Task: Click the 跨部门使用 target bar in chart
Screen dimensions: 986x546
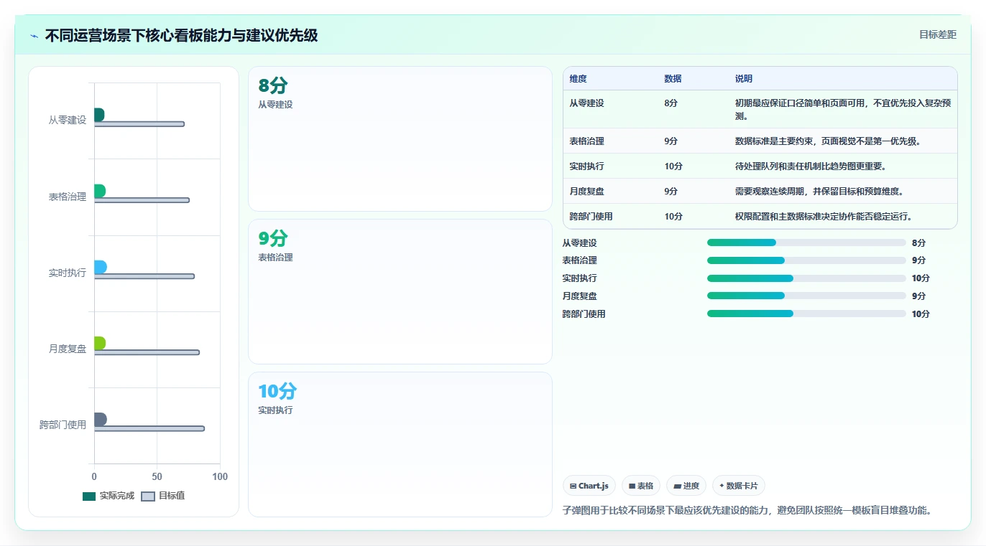Action: pyautogui.click(x=149, y=428)
